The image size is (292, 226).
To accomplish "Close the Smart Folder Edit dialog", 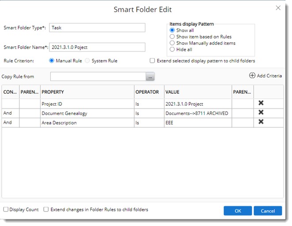I will 278,8.
